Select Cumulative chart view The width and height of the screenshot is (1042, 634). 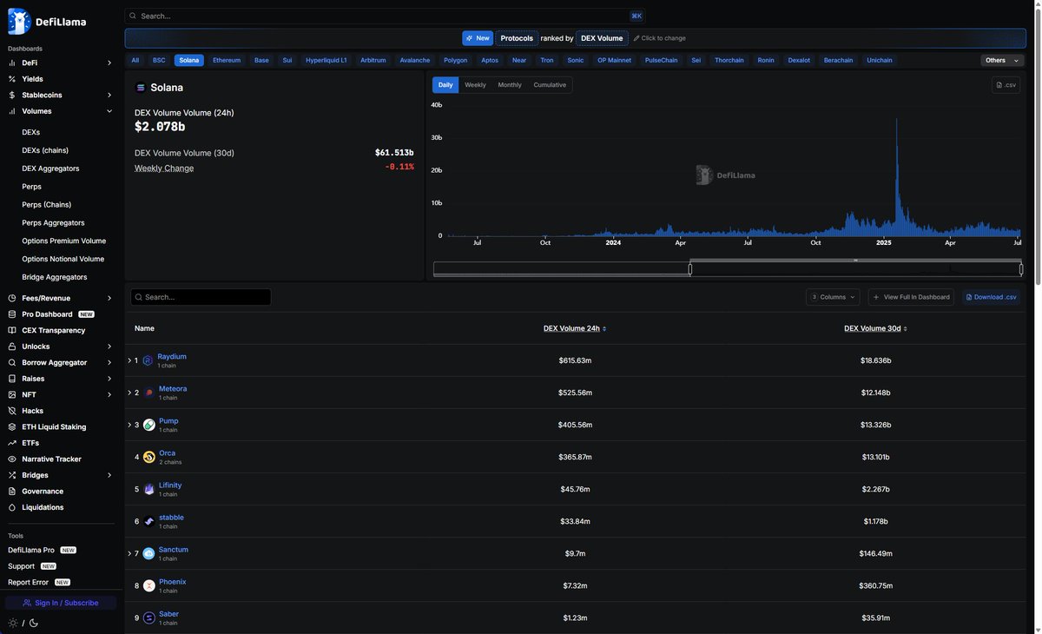coord(550,85)
